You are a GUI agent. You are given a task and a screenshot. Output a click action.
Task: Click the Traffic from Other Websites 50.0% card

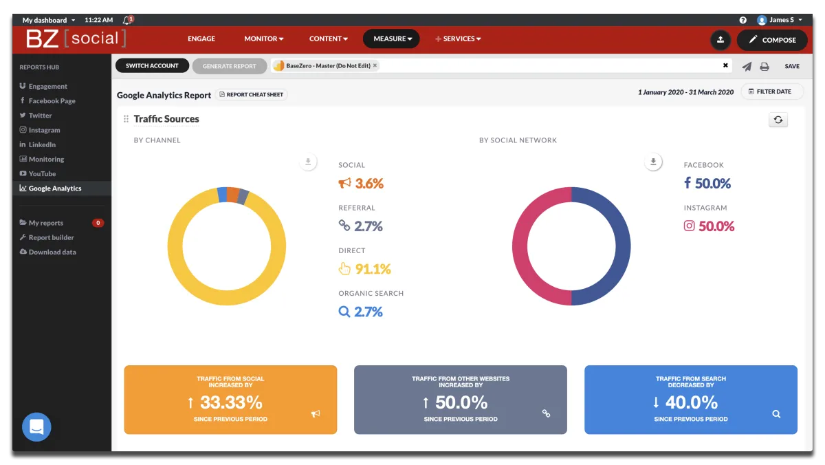(461, 400)
